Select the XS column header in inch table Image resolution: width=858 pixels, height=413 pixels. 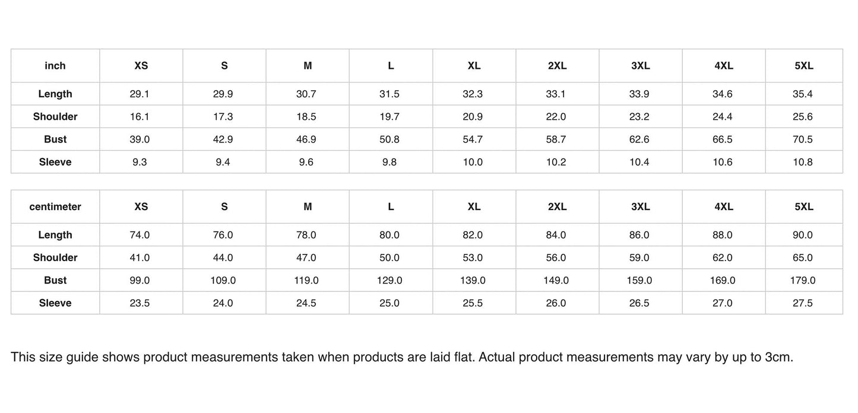click(141, 66)
